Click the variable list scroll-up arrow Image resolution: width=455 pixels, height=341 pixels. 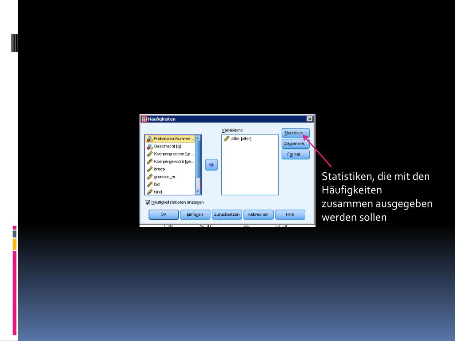198,138
